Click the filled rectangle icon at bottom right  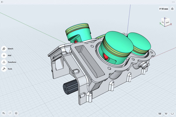pos(160,114)
